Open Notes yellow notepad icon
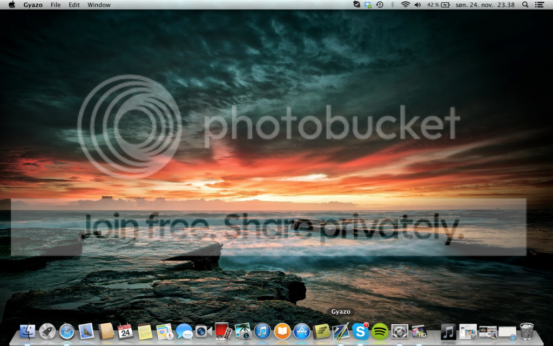Image resolution: width=553 pixels, height=346 pixels. 145,331
